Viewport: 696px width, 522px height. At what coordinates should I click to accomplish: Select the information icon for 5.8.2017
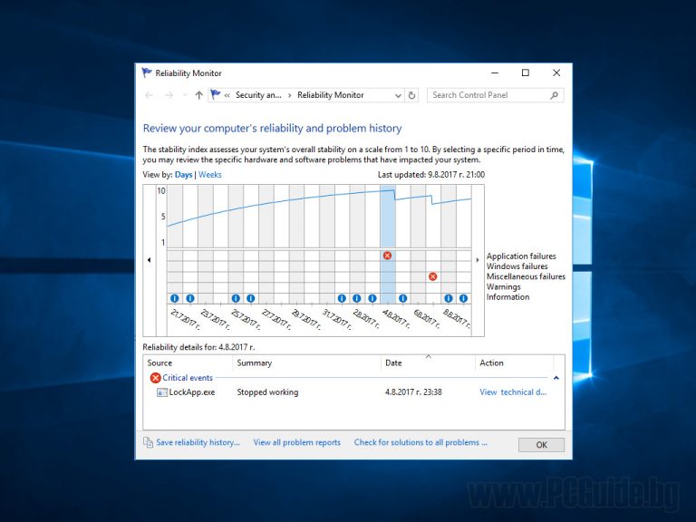(x=402, y=298)
